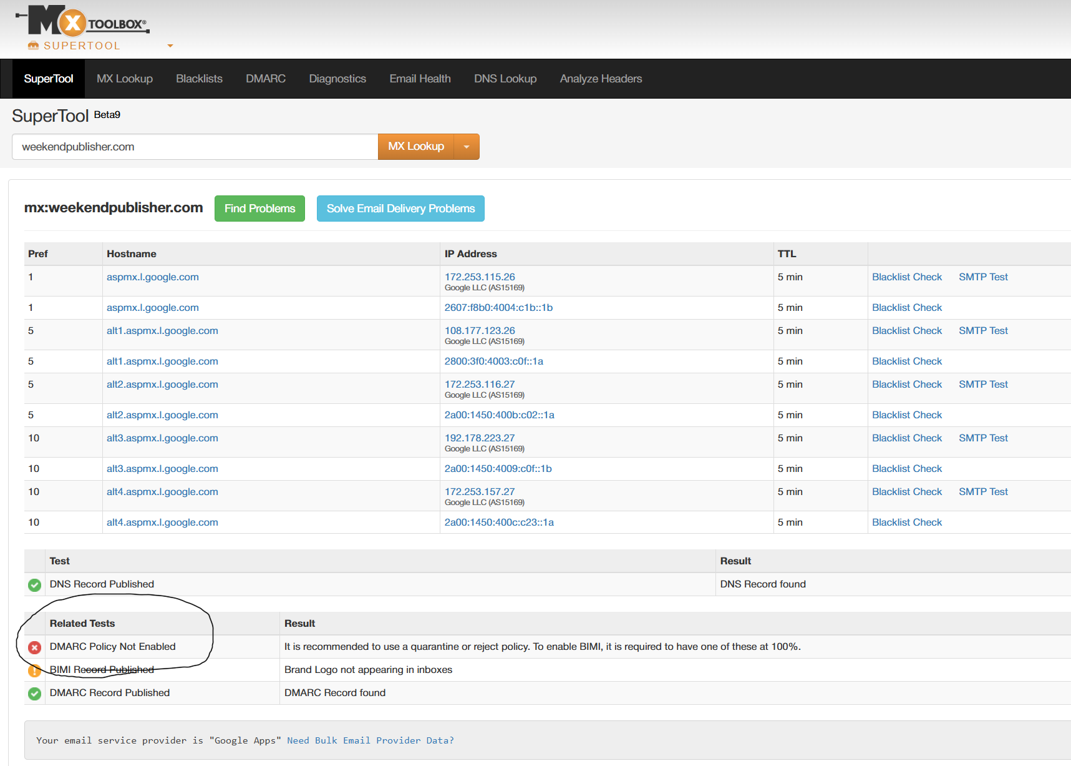Run Blacklist Check for 2800:3f0:4003:c0f::1a
This screenshot has height=766, width=1071.
[907, 361]
